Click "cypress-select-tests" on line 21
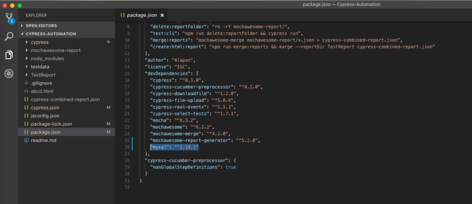Screen dimensions: 472x204 click(179, 113)
